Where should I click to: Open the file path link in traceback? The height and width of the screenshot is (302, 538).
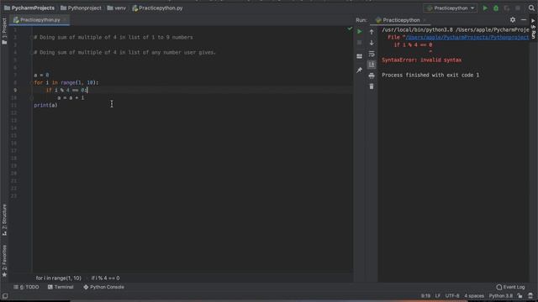coord(467,37)
